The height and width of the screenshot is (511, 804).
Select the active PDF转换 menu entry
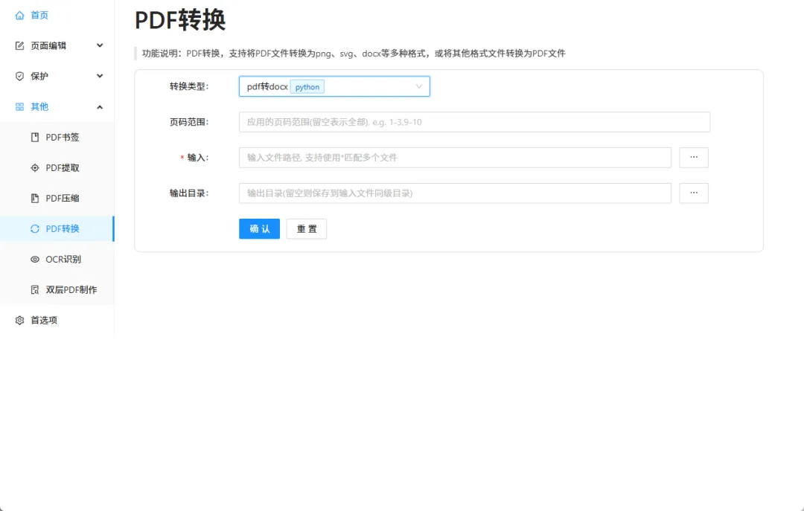pyautogui.click(x=57, y=228)
